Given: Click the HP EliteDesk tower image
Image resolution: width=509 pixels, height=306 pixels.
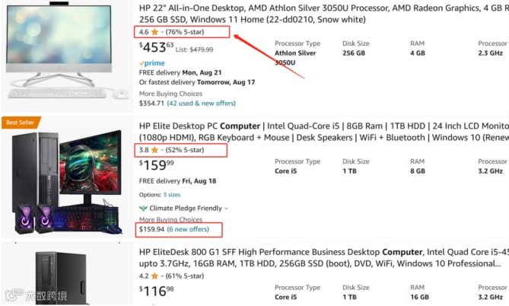Looking at the screenshot, I should tap(61, 278).
